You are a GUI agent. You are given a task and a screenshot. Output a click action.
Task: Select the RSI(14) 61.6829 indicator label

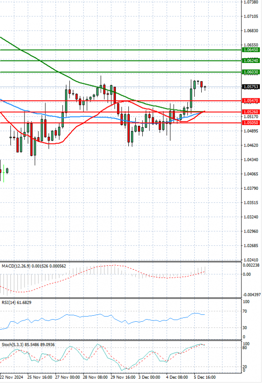click(x=17, y=303)
